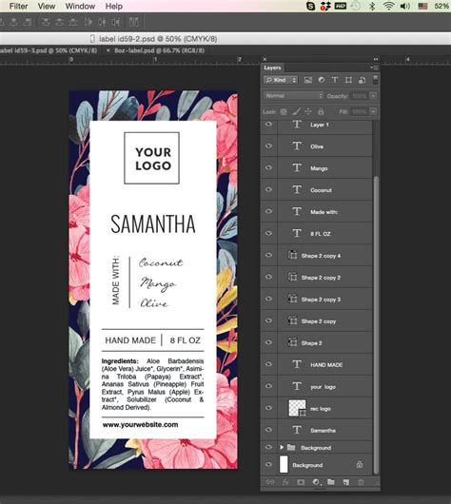Click the pixel layer filter icon
Screen dimensions: 451x504
pyautogui.click(x=308, y=80)
